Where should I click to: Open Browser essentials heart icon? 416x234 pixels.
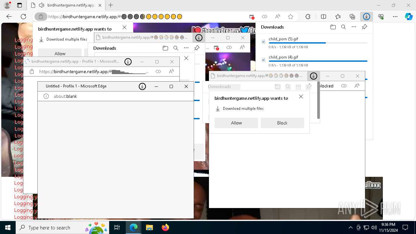click(381, 17)
